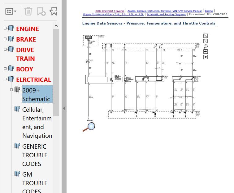Image resolution: width=234 pixels, height=193 pixels.
Task: Expand the BRAKE bookmark node
Action: tap(5, 39)
